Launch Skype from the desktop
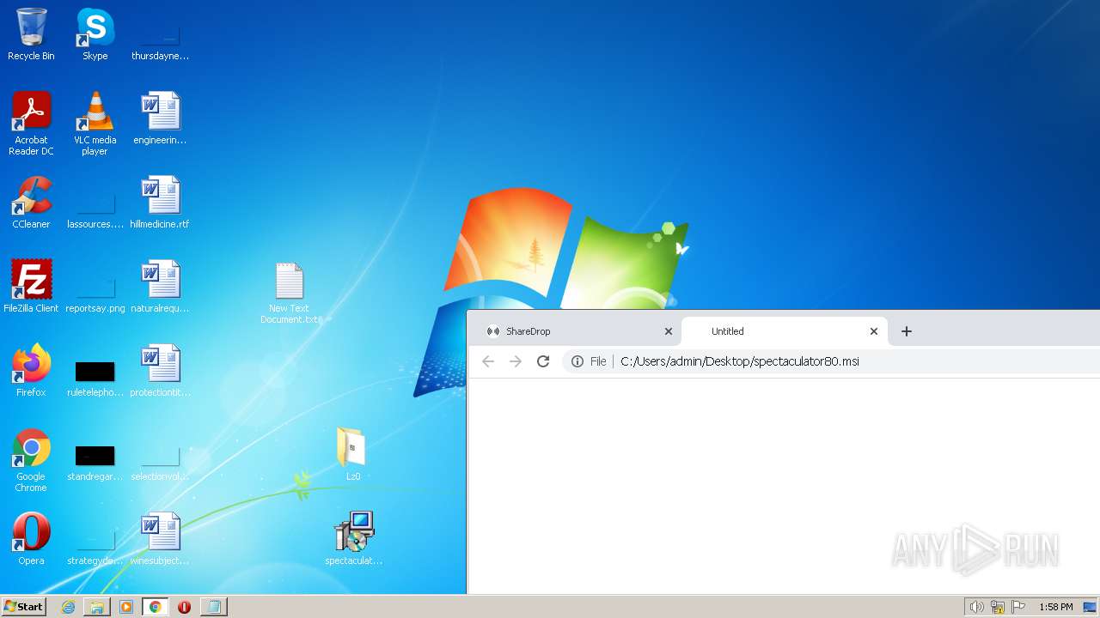 pyautogui.click(x=95, y=34)
